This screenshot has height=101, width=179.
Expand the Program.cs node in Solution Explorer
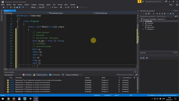(143, 29)
